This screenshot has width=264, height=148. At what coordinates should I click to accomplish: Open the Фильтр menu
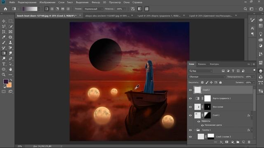tap(96, 2)
